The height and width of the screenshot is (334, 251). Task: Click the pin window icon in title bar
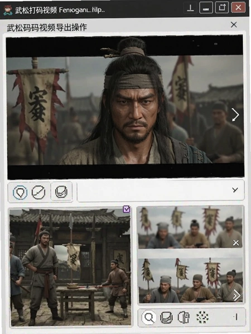click(x=190, y=8)
